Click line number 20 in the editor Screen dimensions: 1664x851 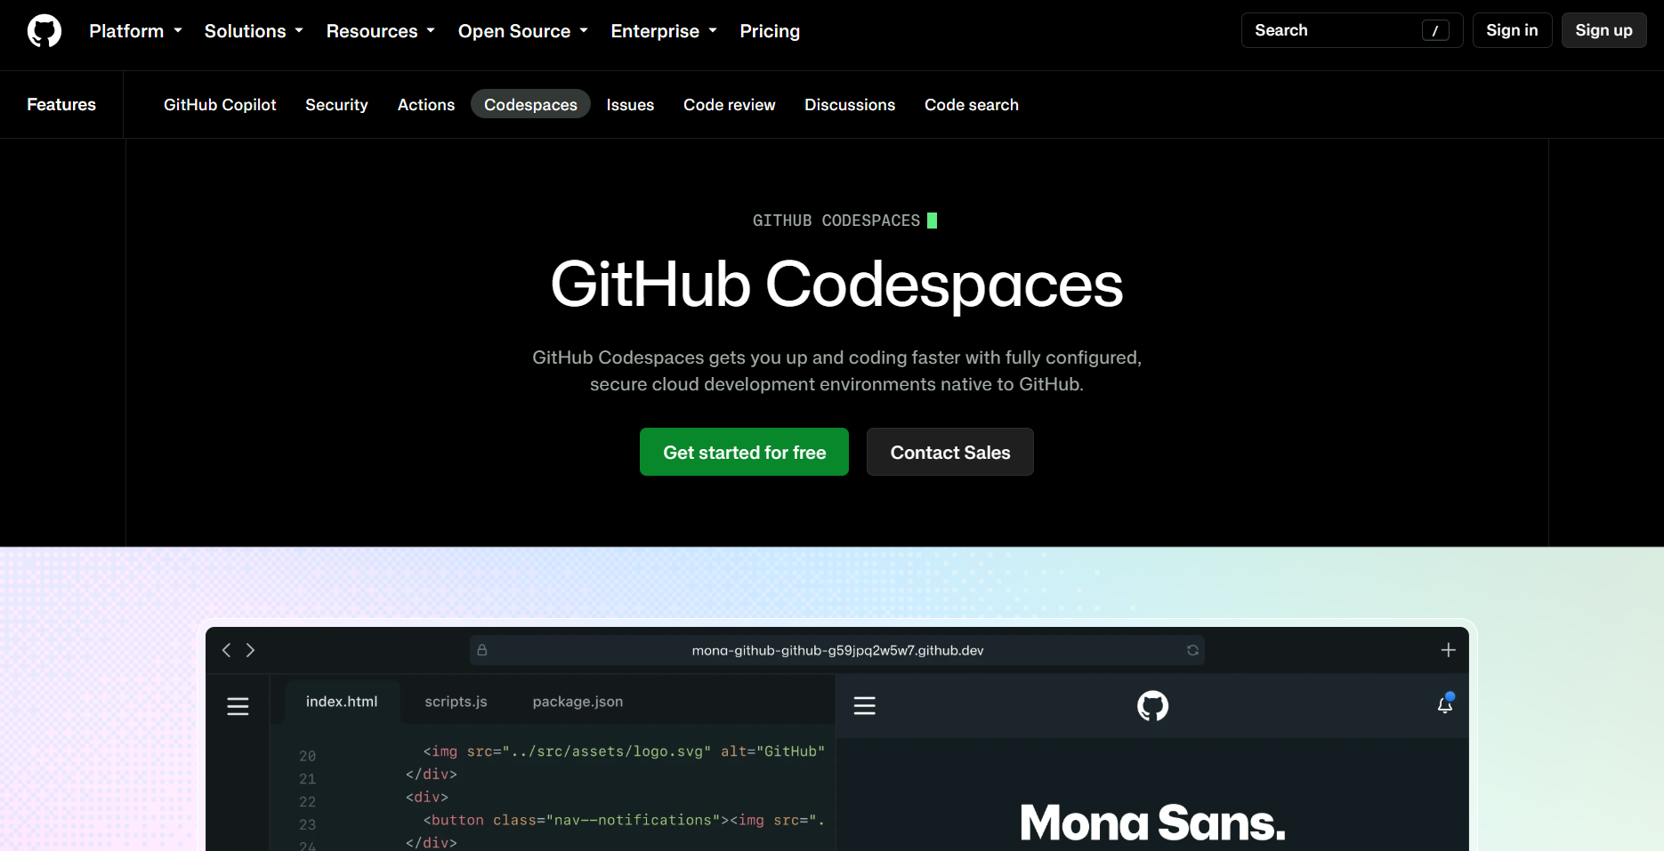click(307, 756)
